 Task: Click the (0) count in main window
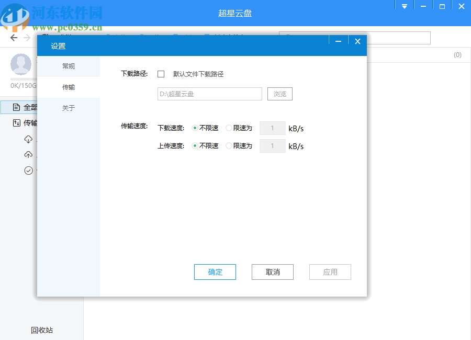click(x=457, y=55)
